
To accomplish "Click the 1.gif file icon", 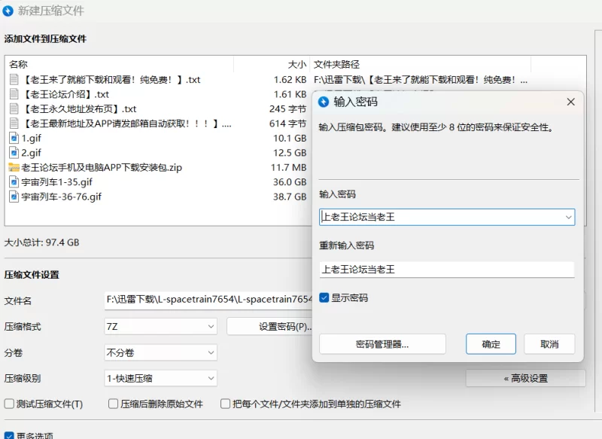I will 14,138.
